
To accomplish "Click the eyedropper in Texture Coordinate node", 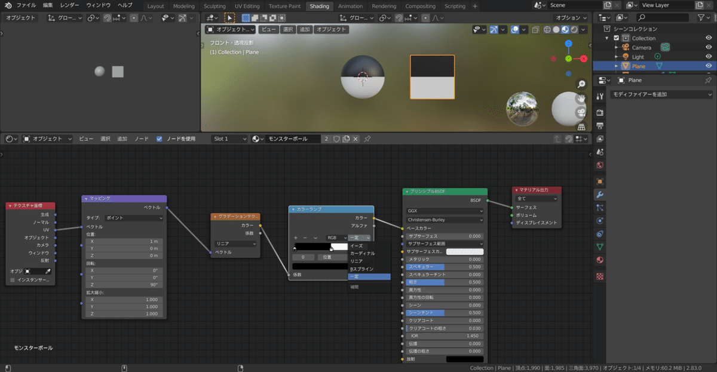I will (48, 271).
